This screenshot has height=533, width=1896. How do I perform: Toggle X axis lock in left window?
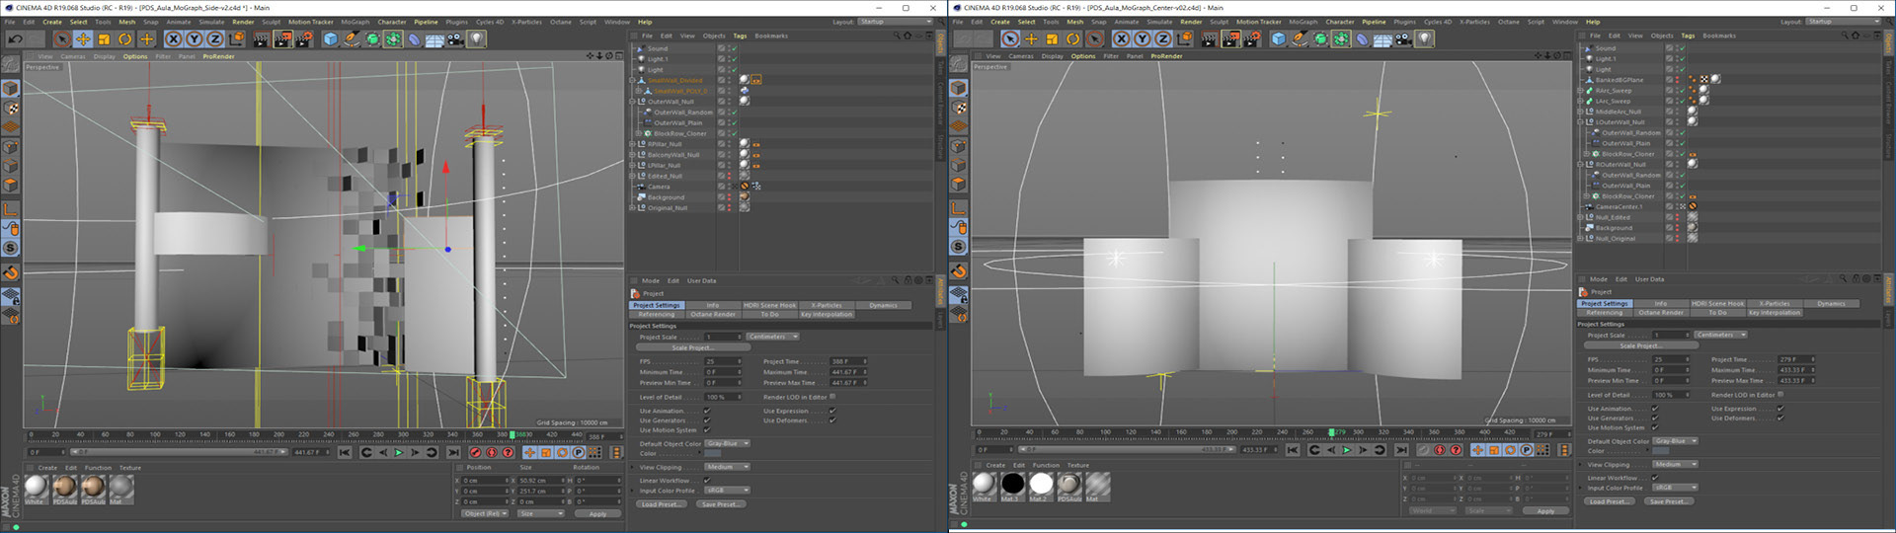click(x=173, y=39)
